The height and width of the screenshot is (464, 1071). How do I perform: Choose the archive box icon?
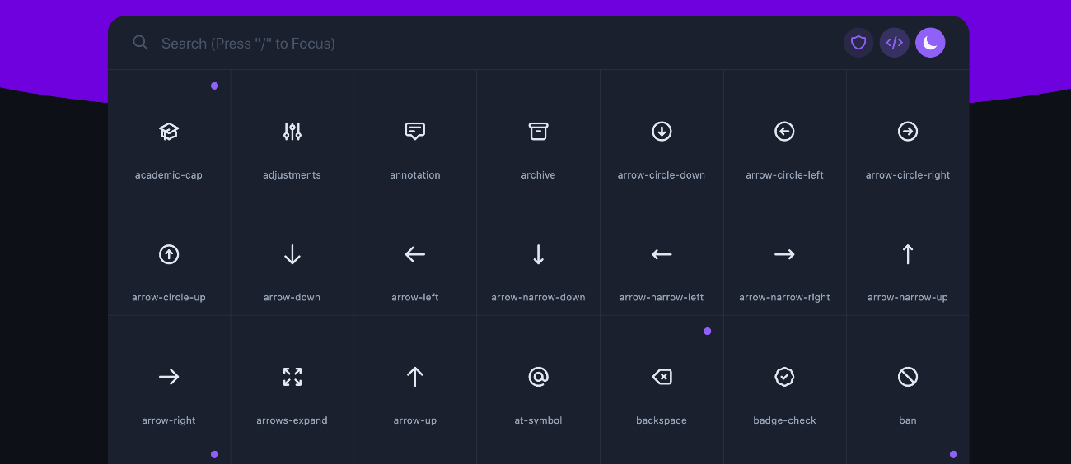coord(538,132)
